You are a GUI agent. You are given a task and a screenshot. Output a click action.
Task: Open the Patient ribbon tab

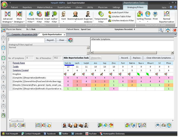(x=14, y=7)
